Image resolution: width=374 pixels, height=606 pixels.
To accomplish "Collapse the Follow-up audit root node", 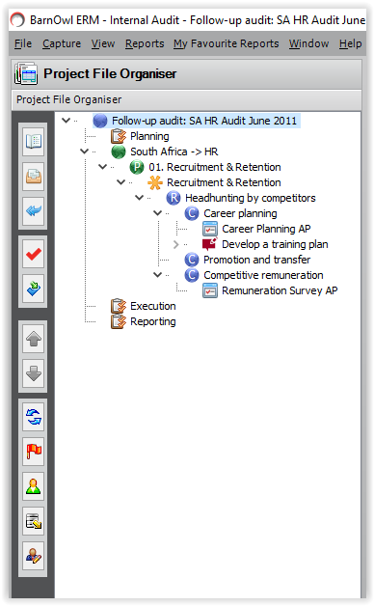I will (x=66, y=121).
